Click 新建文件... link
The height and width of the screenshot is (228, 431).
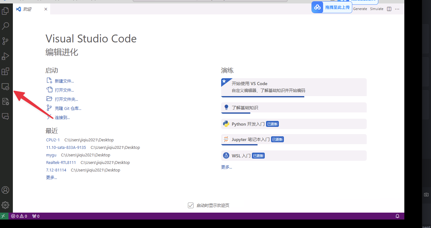point(64,81)
